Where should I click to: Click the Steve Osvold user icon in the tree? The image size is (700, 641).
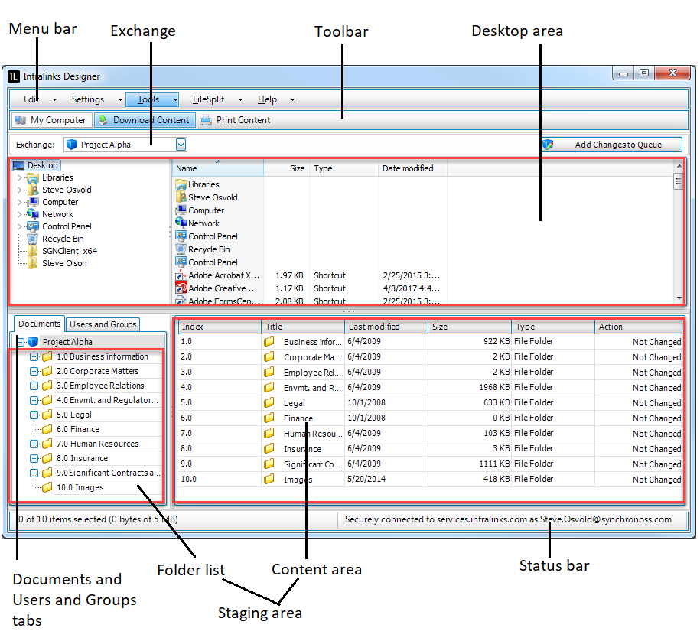pos(33,190)
